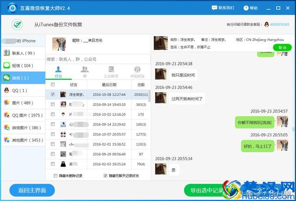Image resolution: width=296 pixels, height=201 pixels.
Task: Click the 返回主界面 button
Action: point(32,190)
